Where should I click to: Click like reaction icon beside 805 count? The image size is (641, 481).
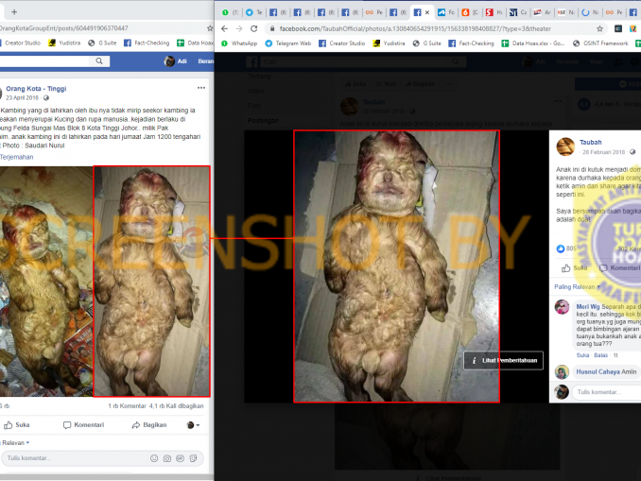[x=560, y=249]
